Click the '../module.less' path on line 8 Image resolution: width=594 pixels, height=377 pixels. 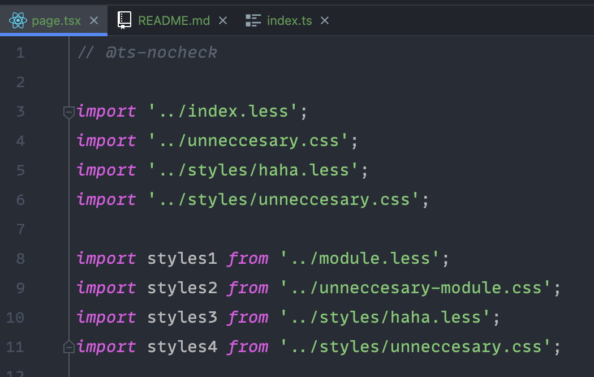click(360, 259)
